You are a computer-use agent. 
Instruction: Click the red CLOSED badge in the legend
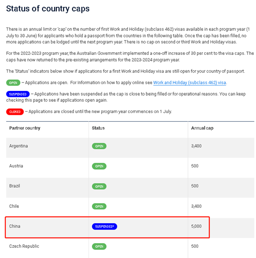pyautogui.click(x=15, y=112)
